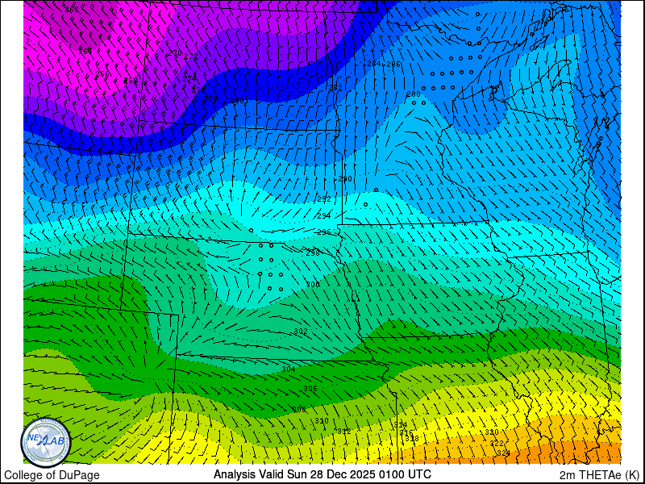645x484 pixels.
Task: Click the 264 contour label
Action: pos(85,51)
